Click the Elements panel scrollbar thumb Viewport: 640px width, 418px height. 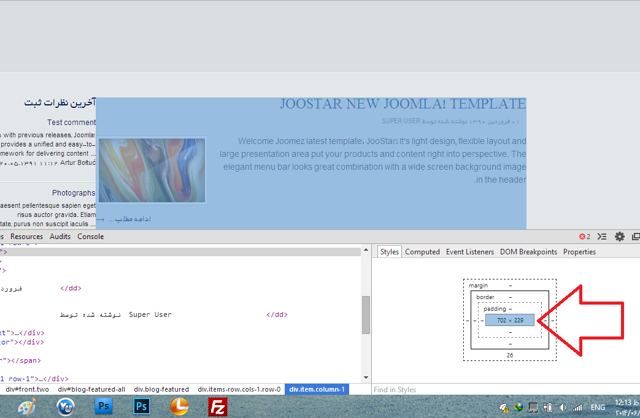366,315
